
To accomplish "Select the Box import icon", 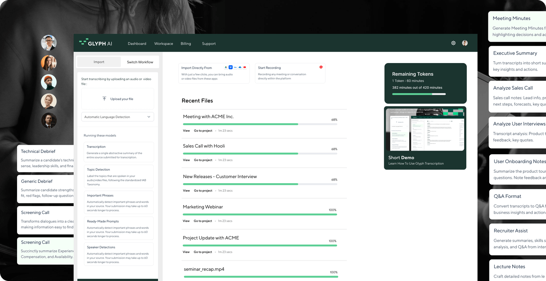I will click(x=235, y=67).
